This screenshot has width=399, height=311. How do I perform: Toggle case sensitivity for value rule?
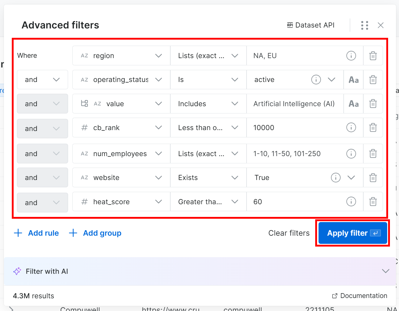pos(353,104)
